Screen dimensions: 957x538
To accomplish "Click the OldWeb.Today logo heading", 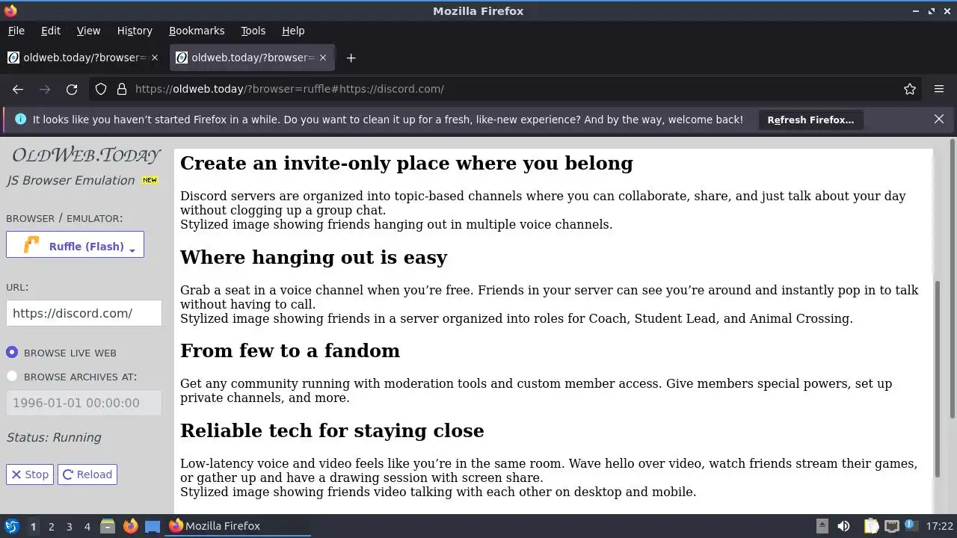I will (86, 155).
